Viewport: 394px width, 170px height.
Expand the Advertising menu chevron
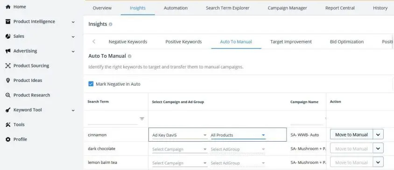coord(73,51)
